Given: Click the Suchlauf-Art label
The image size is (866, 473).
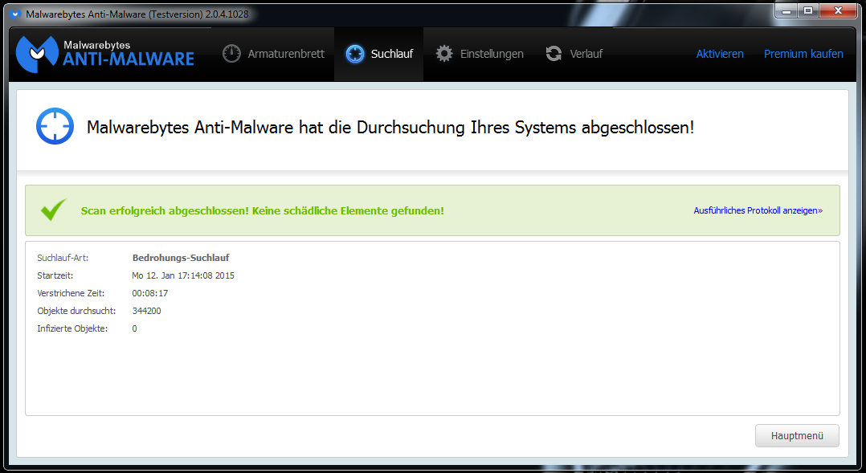Looking at the screenshot, I should point(63,258).
